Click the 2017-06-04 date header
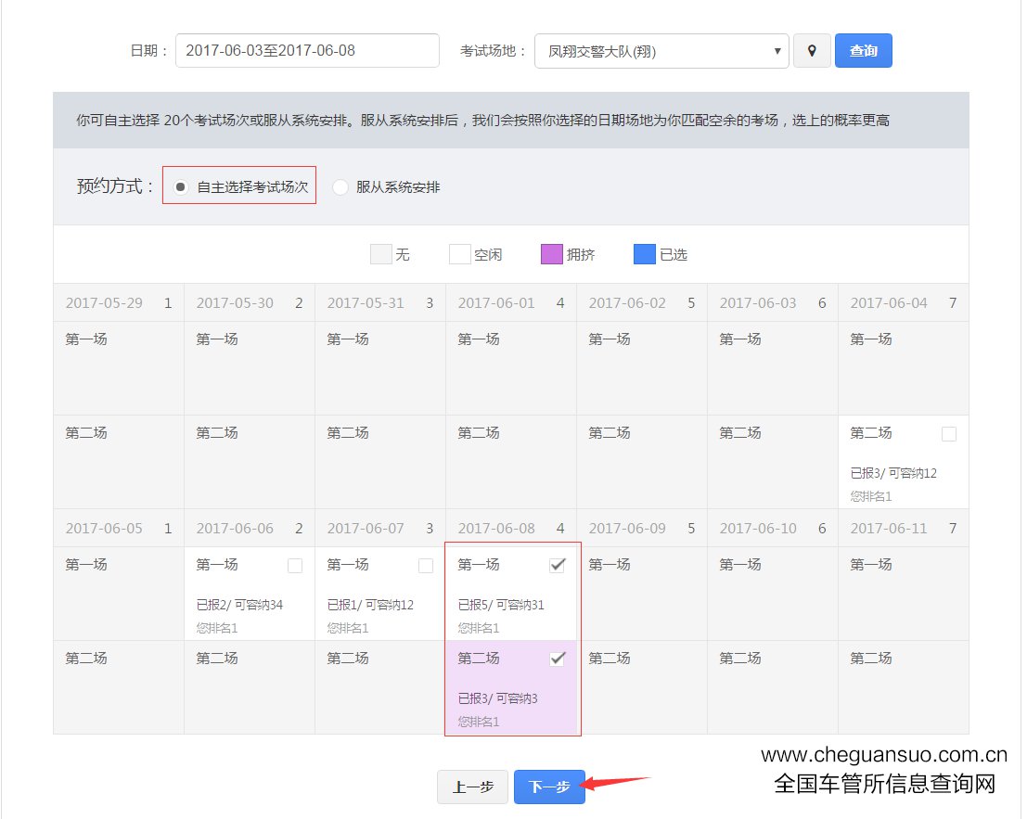The width and height of the screenshot is (1027, 819). [903, 303]
